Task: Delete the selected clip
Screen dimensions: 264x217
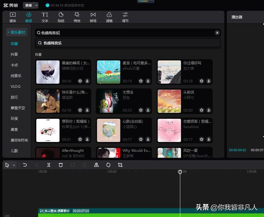Action: (x=61, y=165)
